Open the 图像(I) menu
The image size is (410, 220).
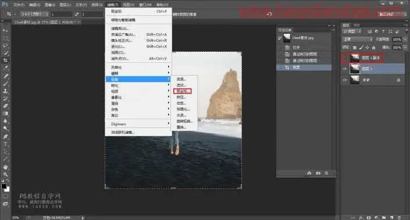(49, 5)
